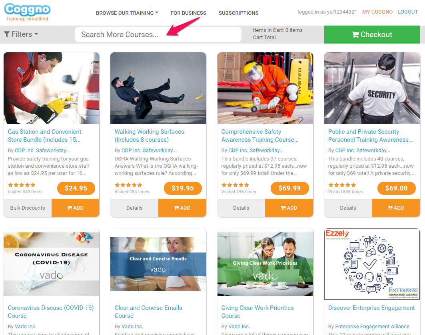Click the Ezzely Enterprise Engagement thumbnail
Image resolution: width=425 pixels, height=335 pixels.
[x=372, y=264]
